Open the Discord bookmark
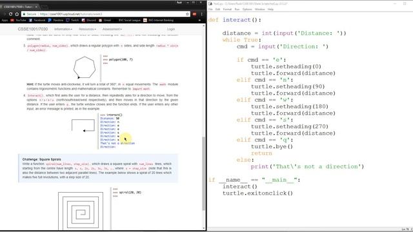Screen dimensions: 413x232 click(89, 20)
